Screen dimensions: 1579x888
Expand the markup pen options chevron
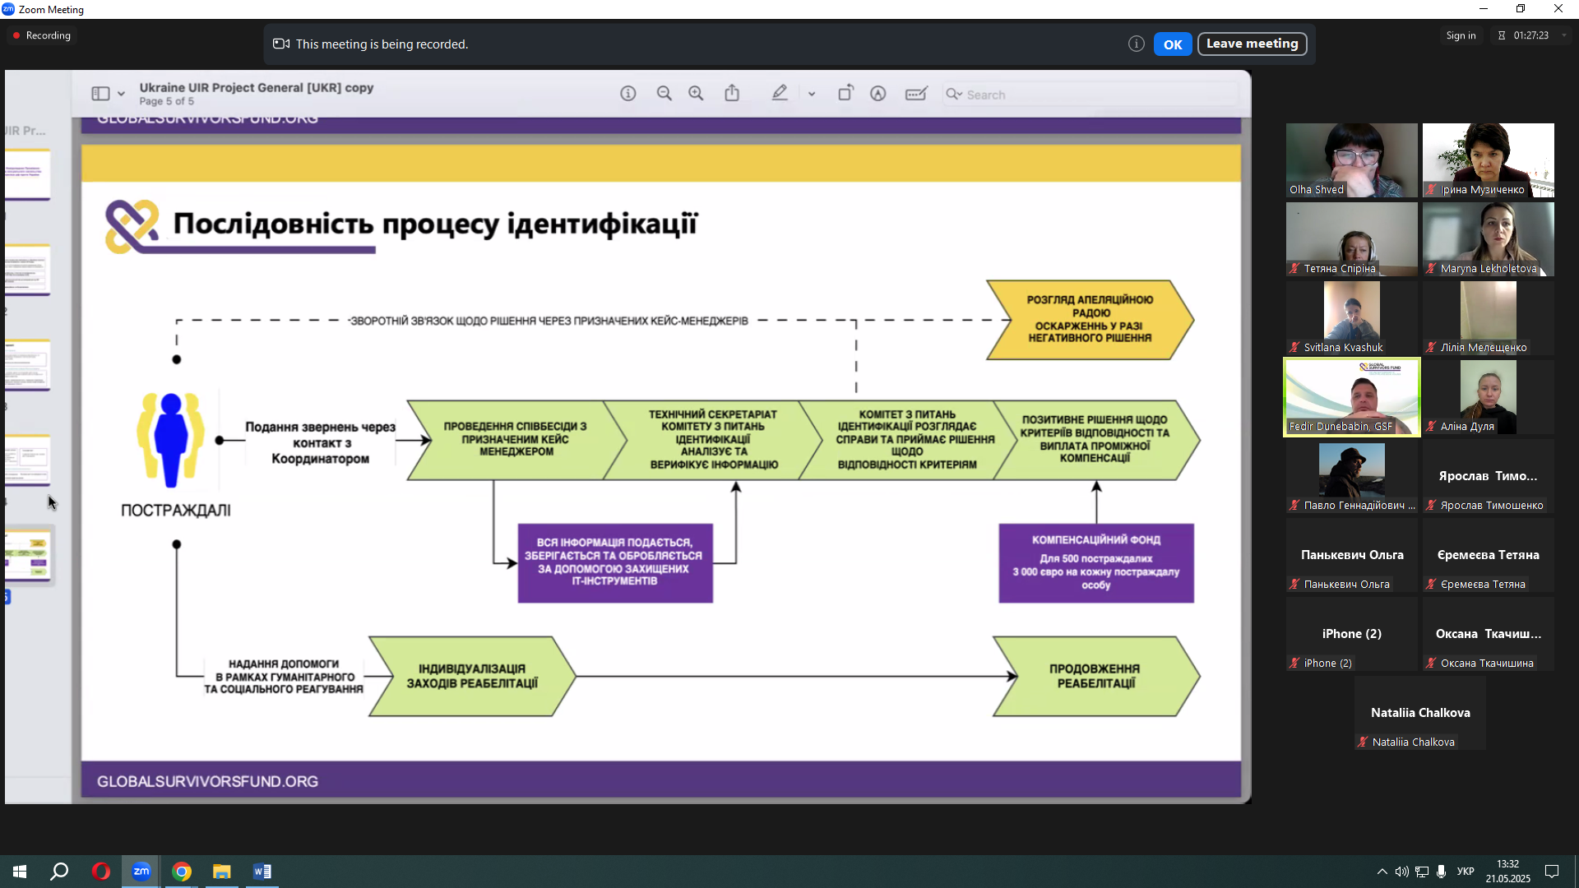point(812,94)
